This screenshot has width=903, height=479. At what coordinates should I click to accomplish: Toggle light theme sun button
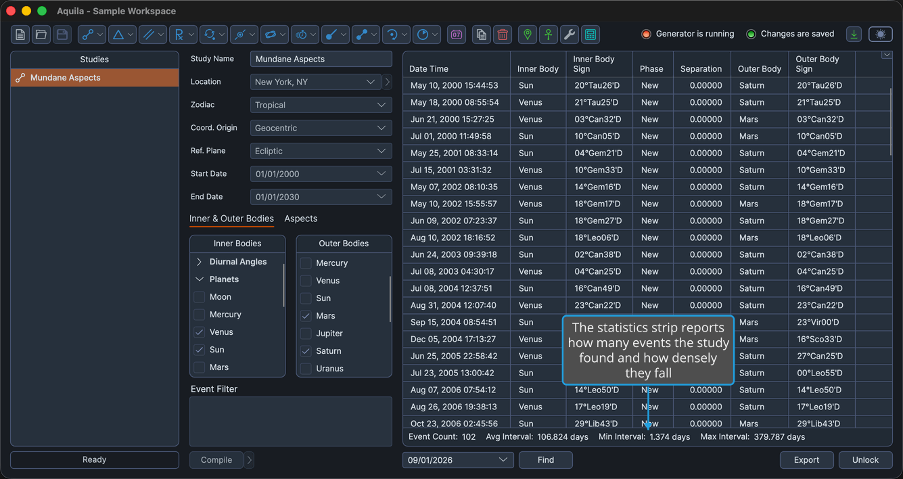coord(880,35)
